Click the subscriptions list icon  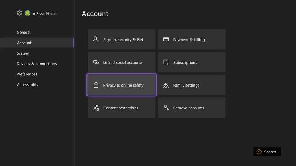click(x=166, y=62)
